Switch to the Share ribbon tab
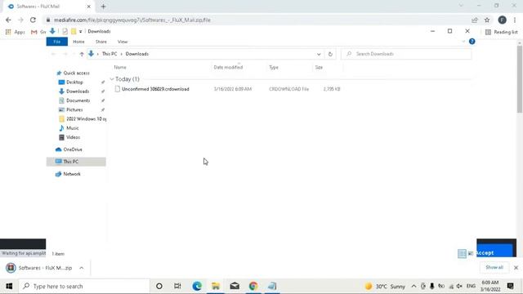This screenshot has width=523, height=294. pyautogui.click(x=101, y=42)
